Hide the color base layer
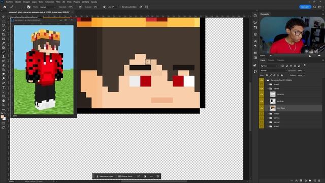 coord(262,108)
